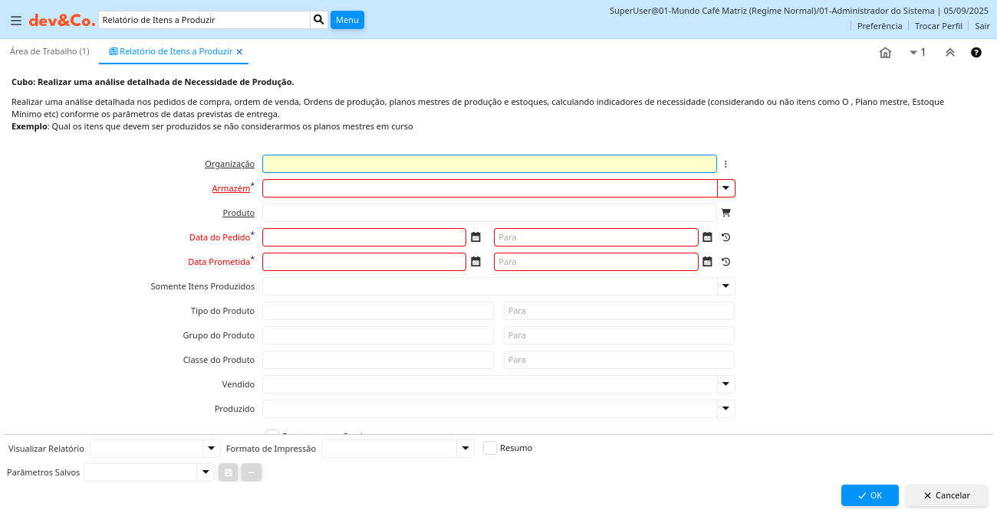Open the hamburger main menu
The height and width of the screenshot is (516, 997).
pyautogui.click(x=16, y=21)
